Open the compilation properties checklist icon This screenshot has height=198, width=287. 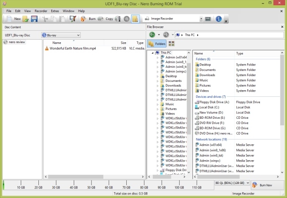[x=73, y=19]
